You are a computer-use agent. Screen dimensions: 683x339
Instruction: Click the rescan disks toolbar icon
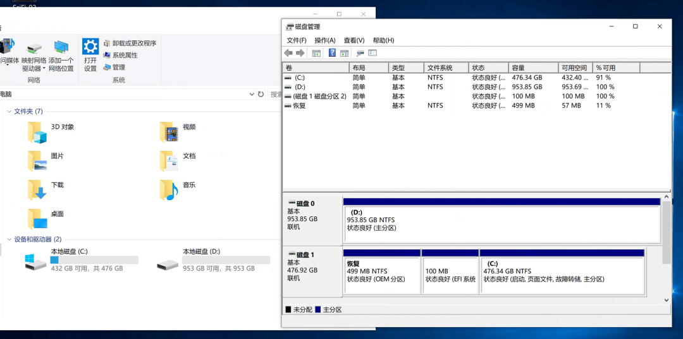360,53
